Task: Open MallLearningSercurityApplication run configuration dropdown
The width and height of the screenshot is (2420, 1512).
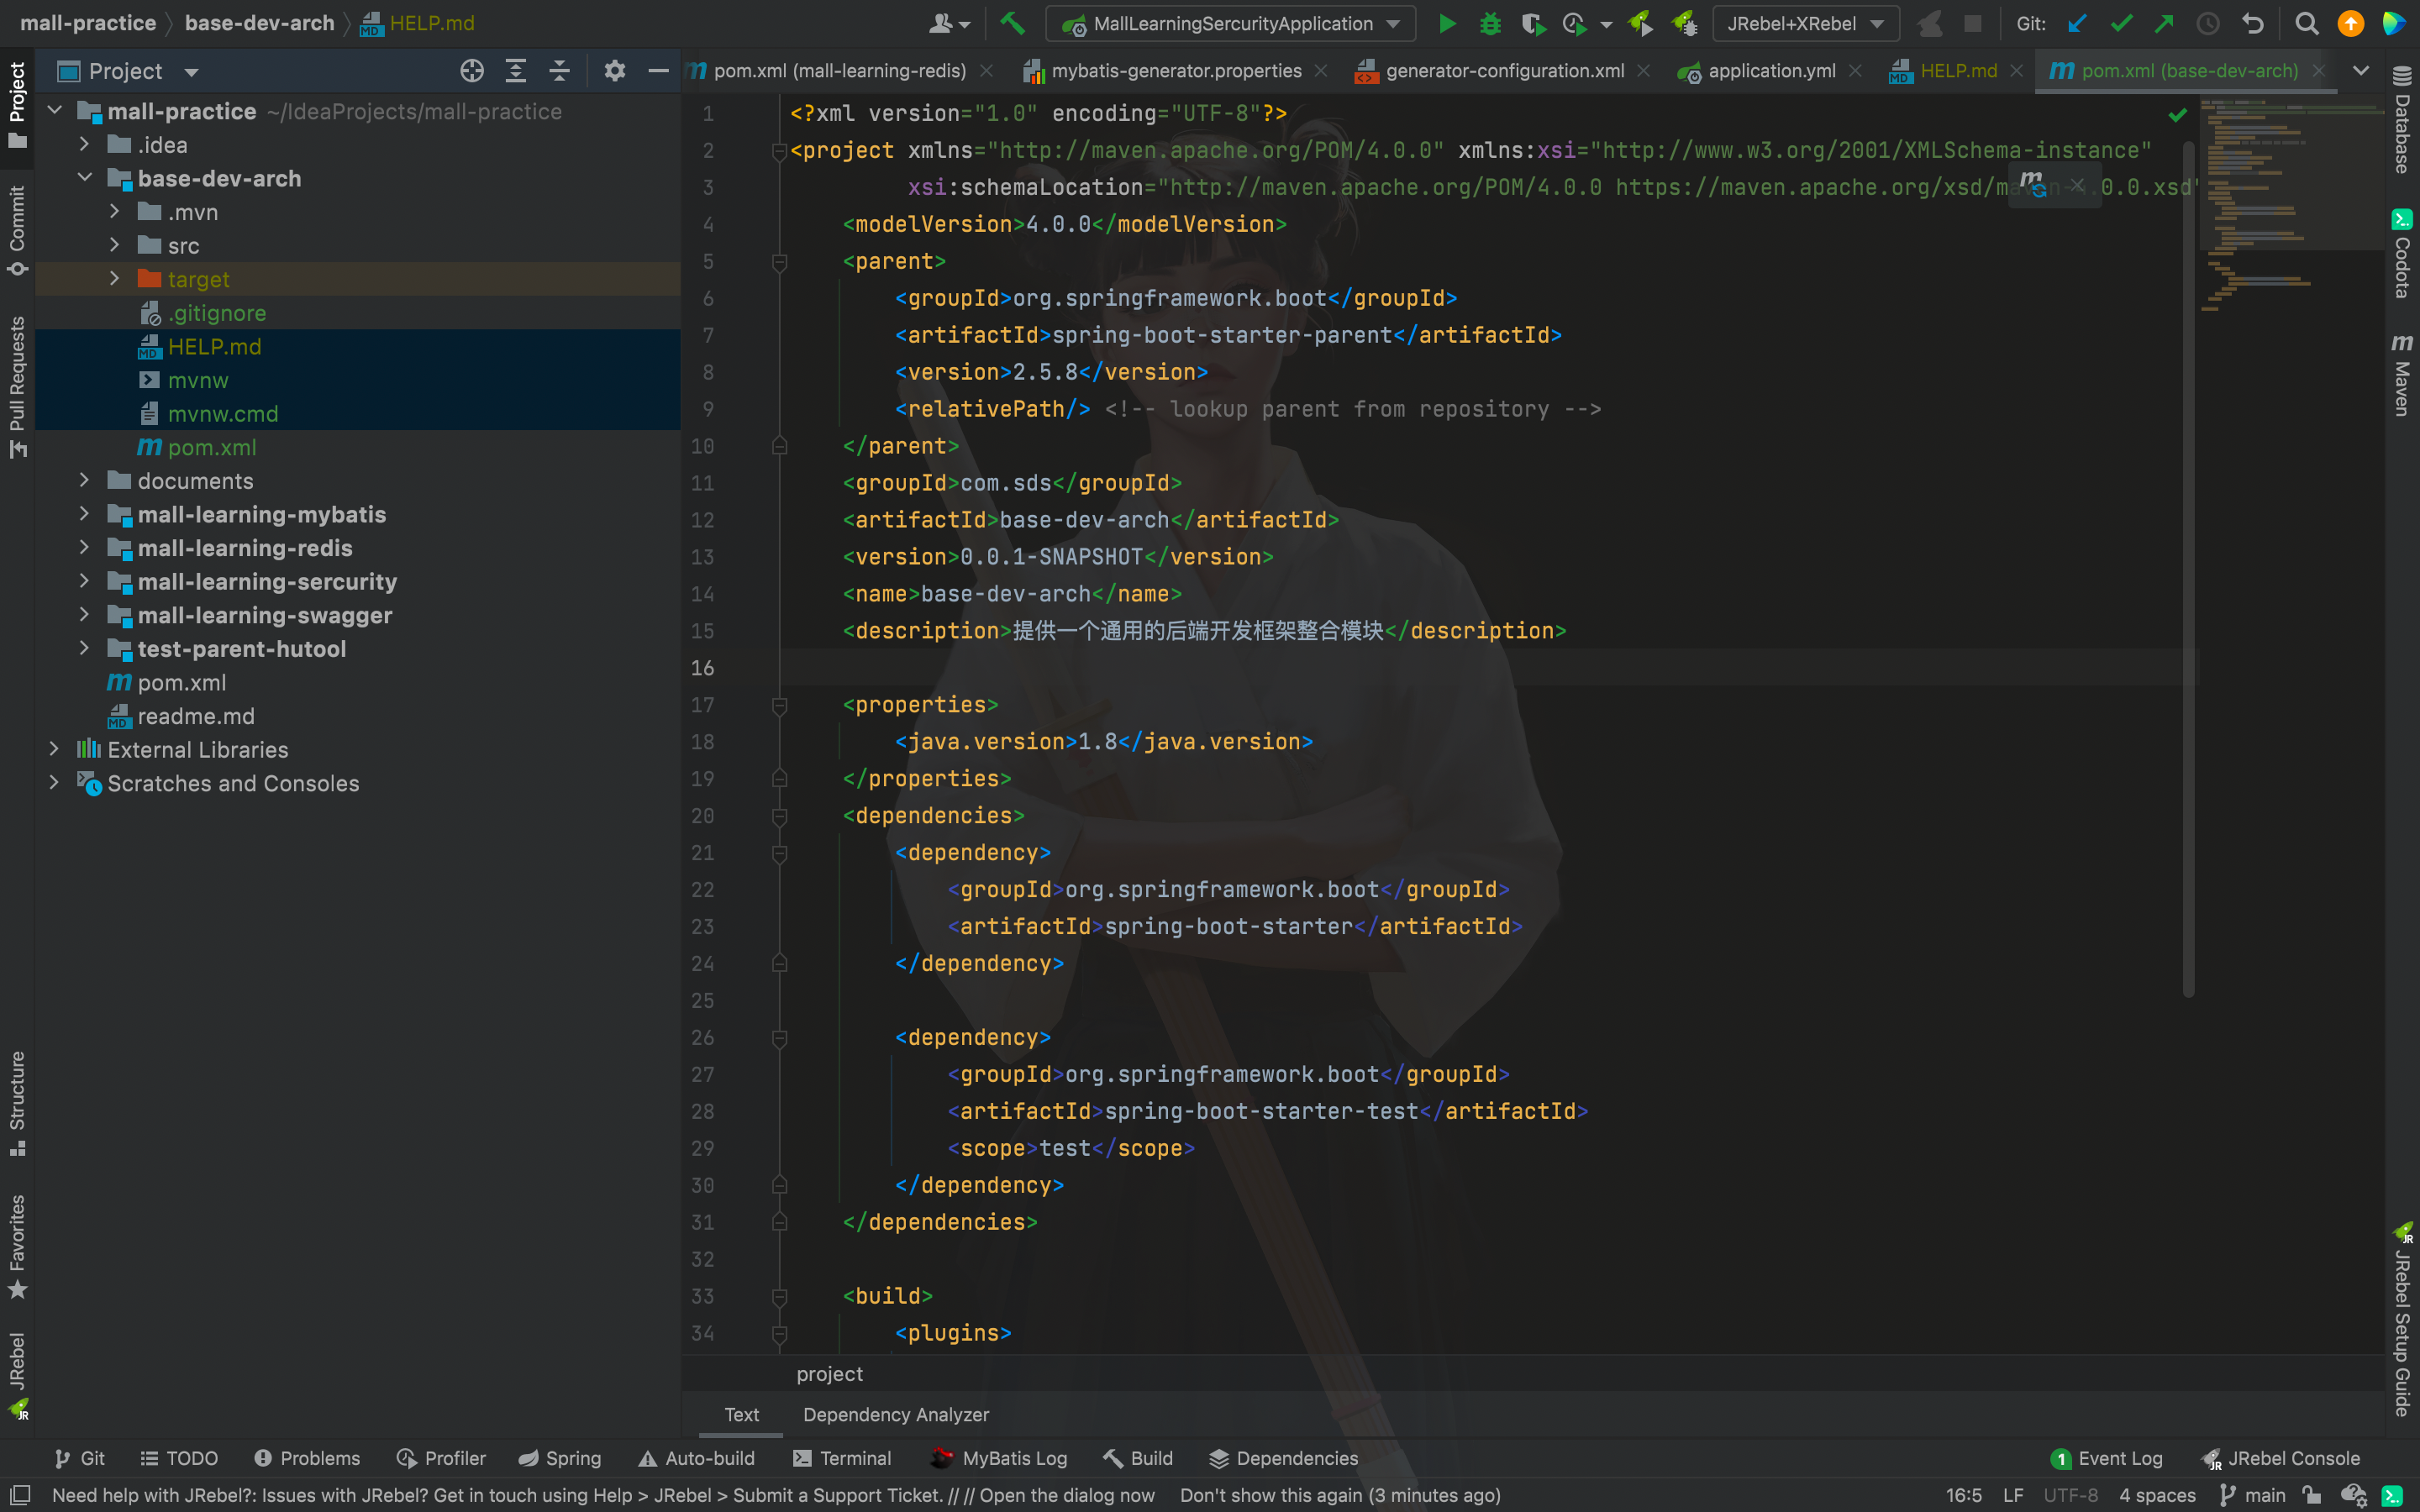Action: tap(1232, 23)
